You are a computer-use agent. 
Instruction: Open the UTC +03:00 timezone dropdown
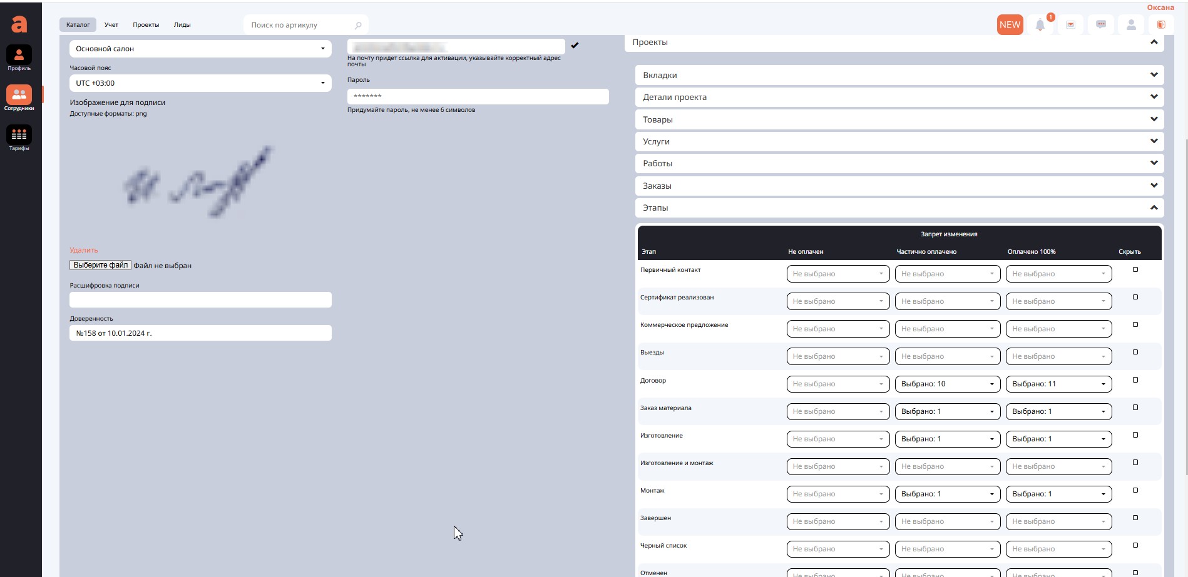[200, 83]
